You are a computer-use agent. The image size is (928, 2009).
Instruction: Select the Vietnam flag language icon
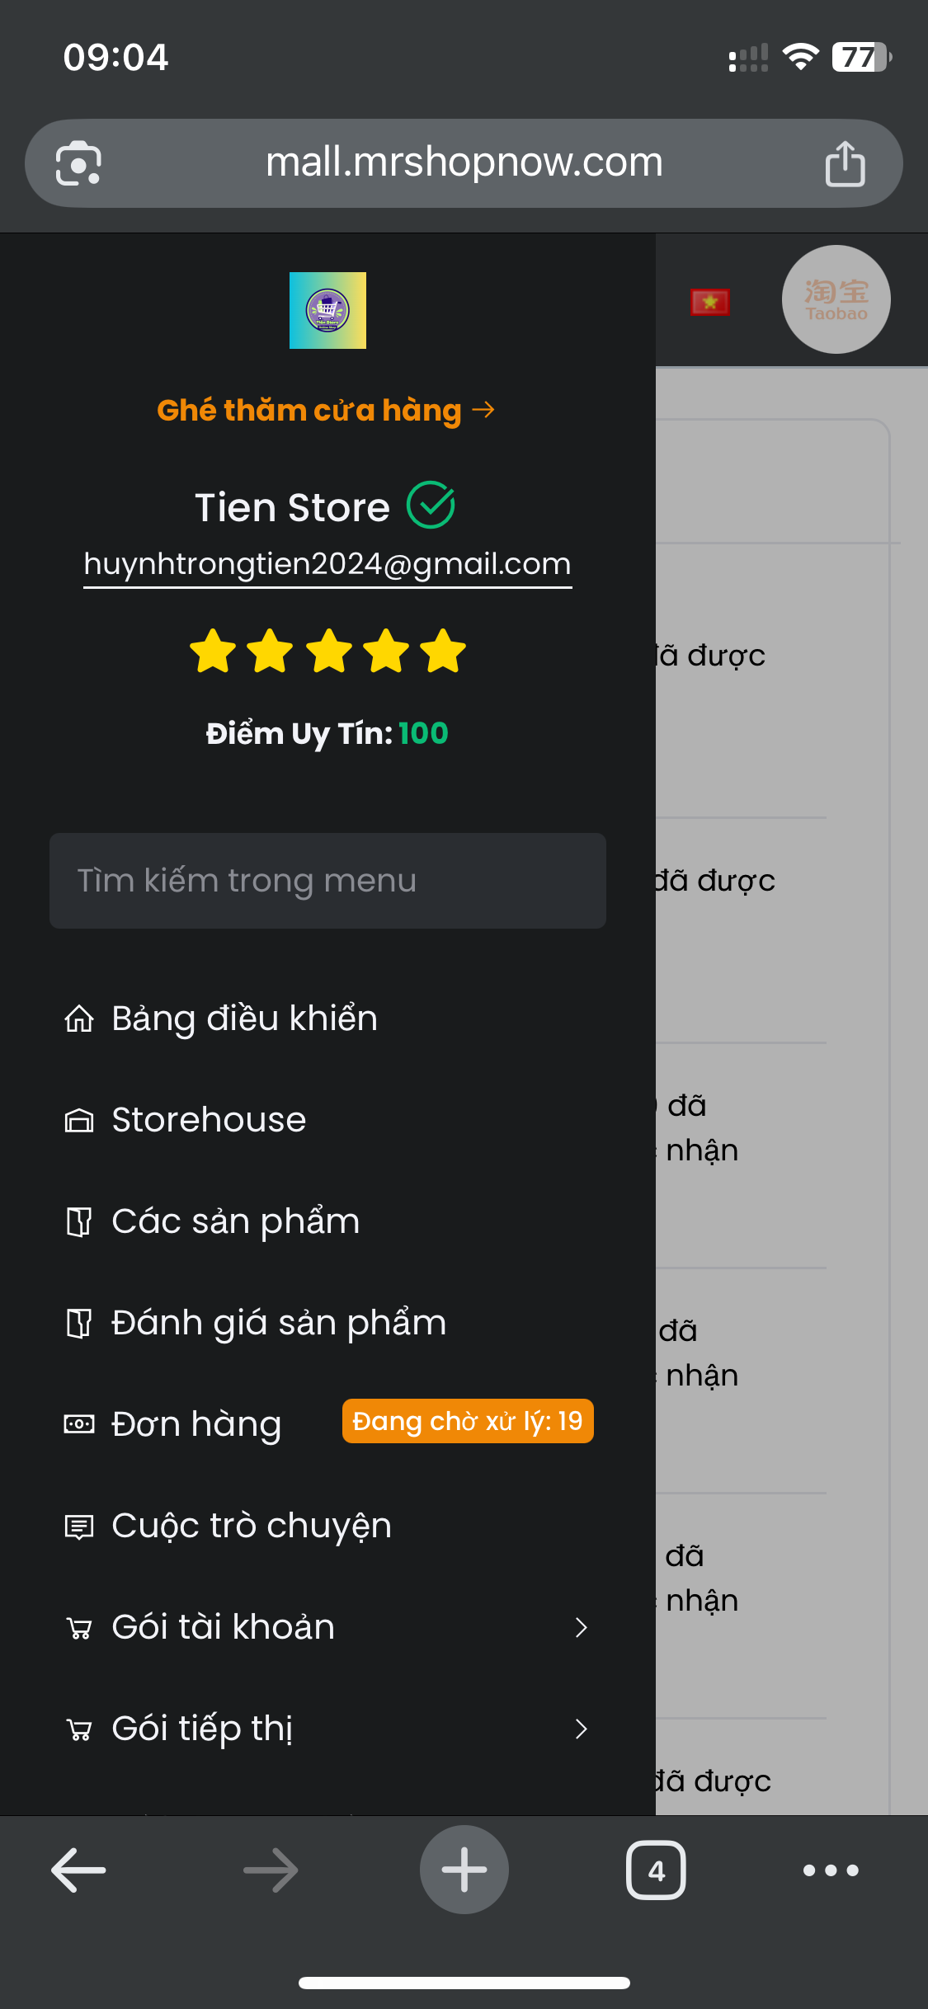tap(710, 302)
